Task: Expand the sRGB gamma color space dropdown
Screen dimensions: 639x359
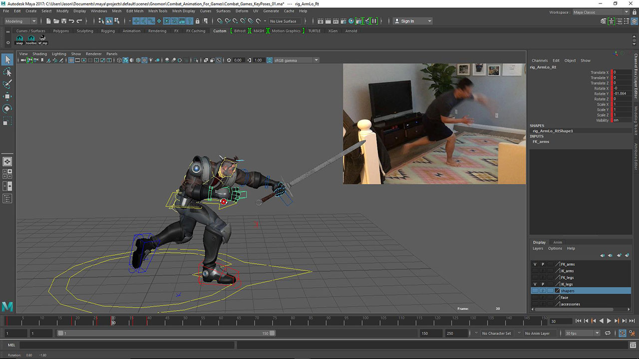Action: [x=316, y=60]
